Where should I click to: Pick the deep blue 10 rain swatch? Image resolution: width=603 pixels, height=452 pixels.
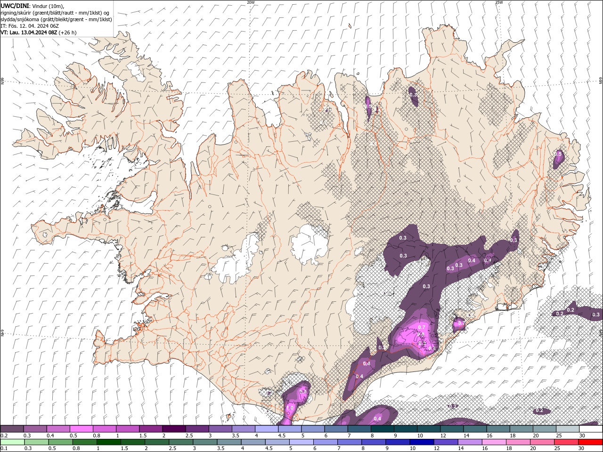(x=421, y=442)
